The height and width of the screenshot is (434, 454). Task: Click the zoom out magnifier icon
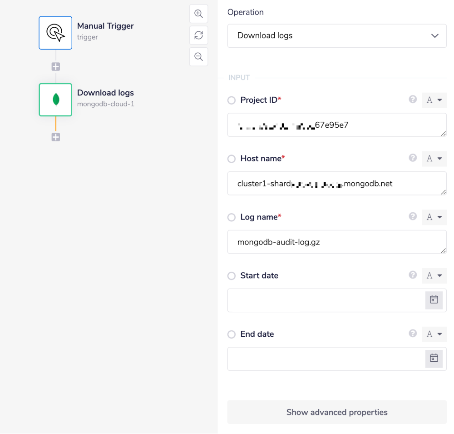point(198,56)
